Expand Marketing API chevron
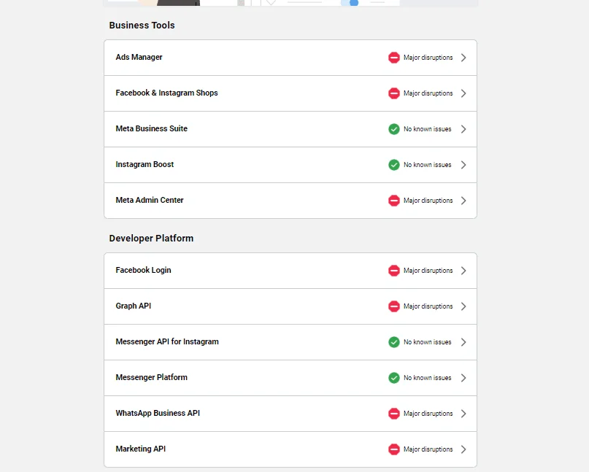 [x=463, y=449]
